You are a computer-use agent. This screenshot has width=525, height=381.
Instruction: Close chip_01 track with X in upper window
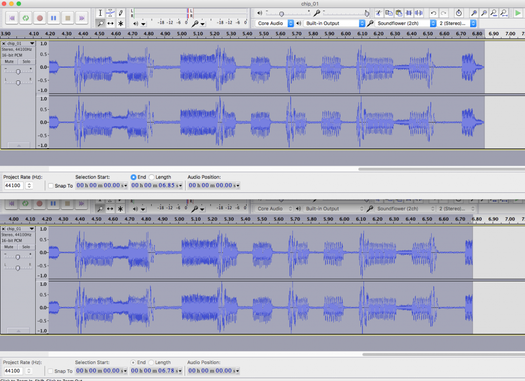4,44
